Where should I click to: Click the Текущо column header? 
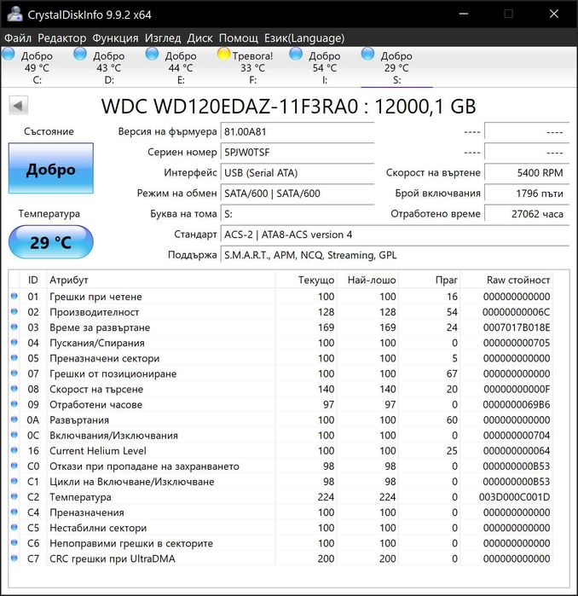(305, 281)
